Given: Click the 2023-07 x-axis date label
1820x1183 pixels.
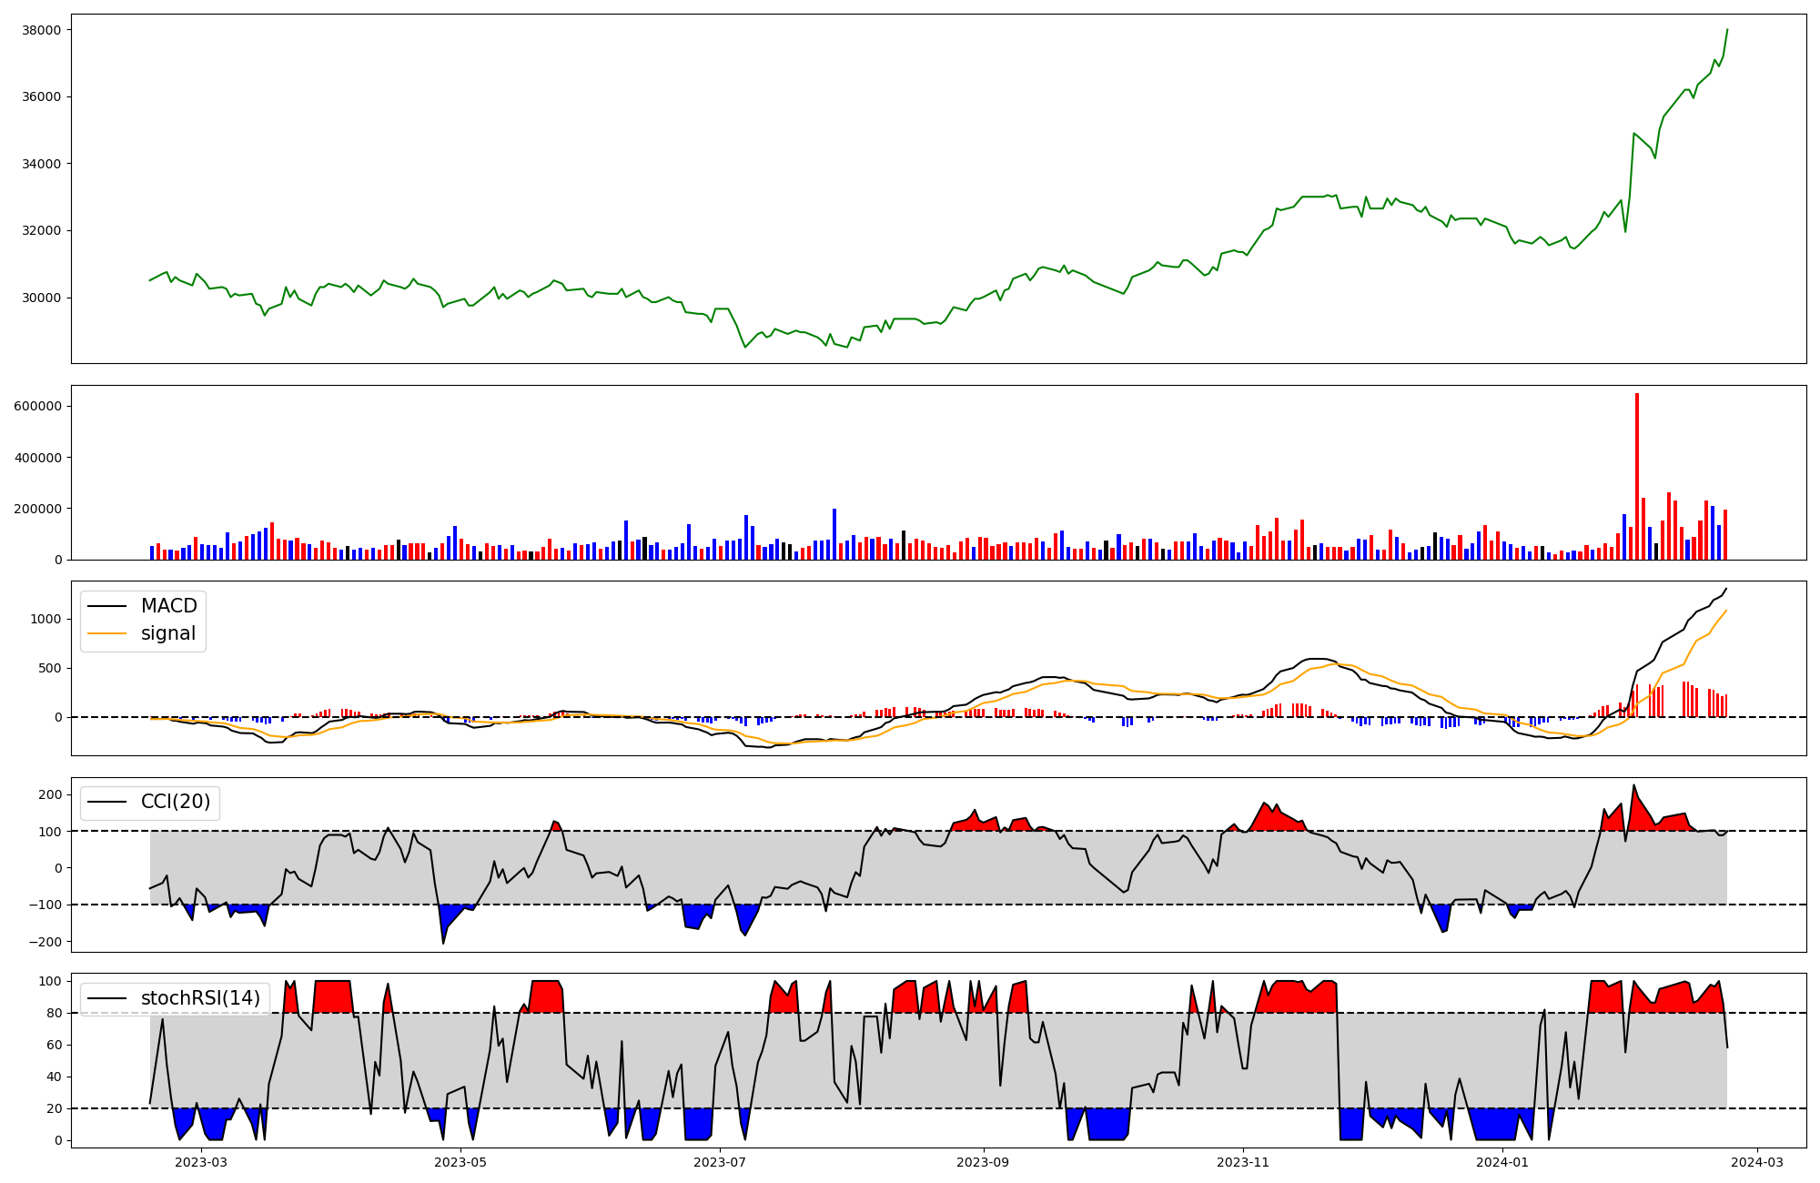Looking at the screenshot, I should (x=720, y=1162).
